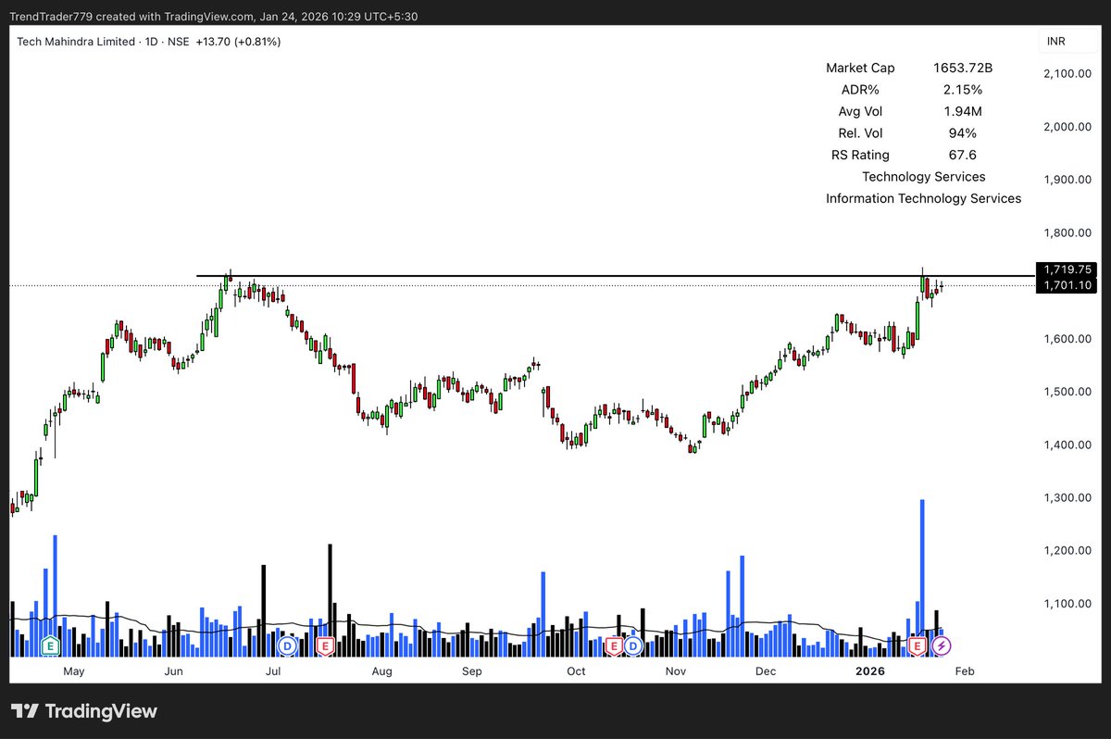Click the ADR% value 2.15%
The width and height of the screenshot is (1111, 739).
pyautogui.click(x=963, y=90)
